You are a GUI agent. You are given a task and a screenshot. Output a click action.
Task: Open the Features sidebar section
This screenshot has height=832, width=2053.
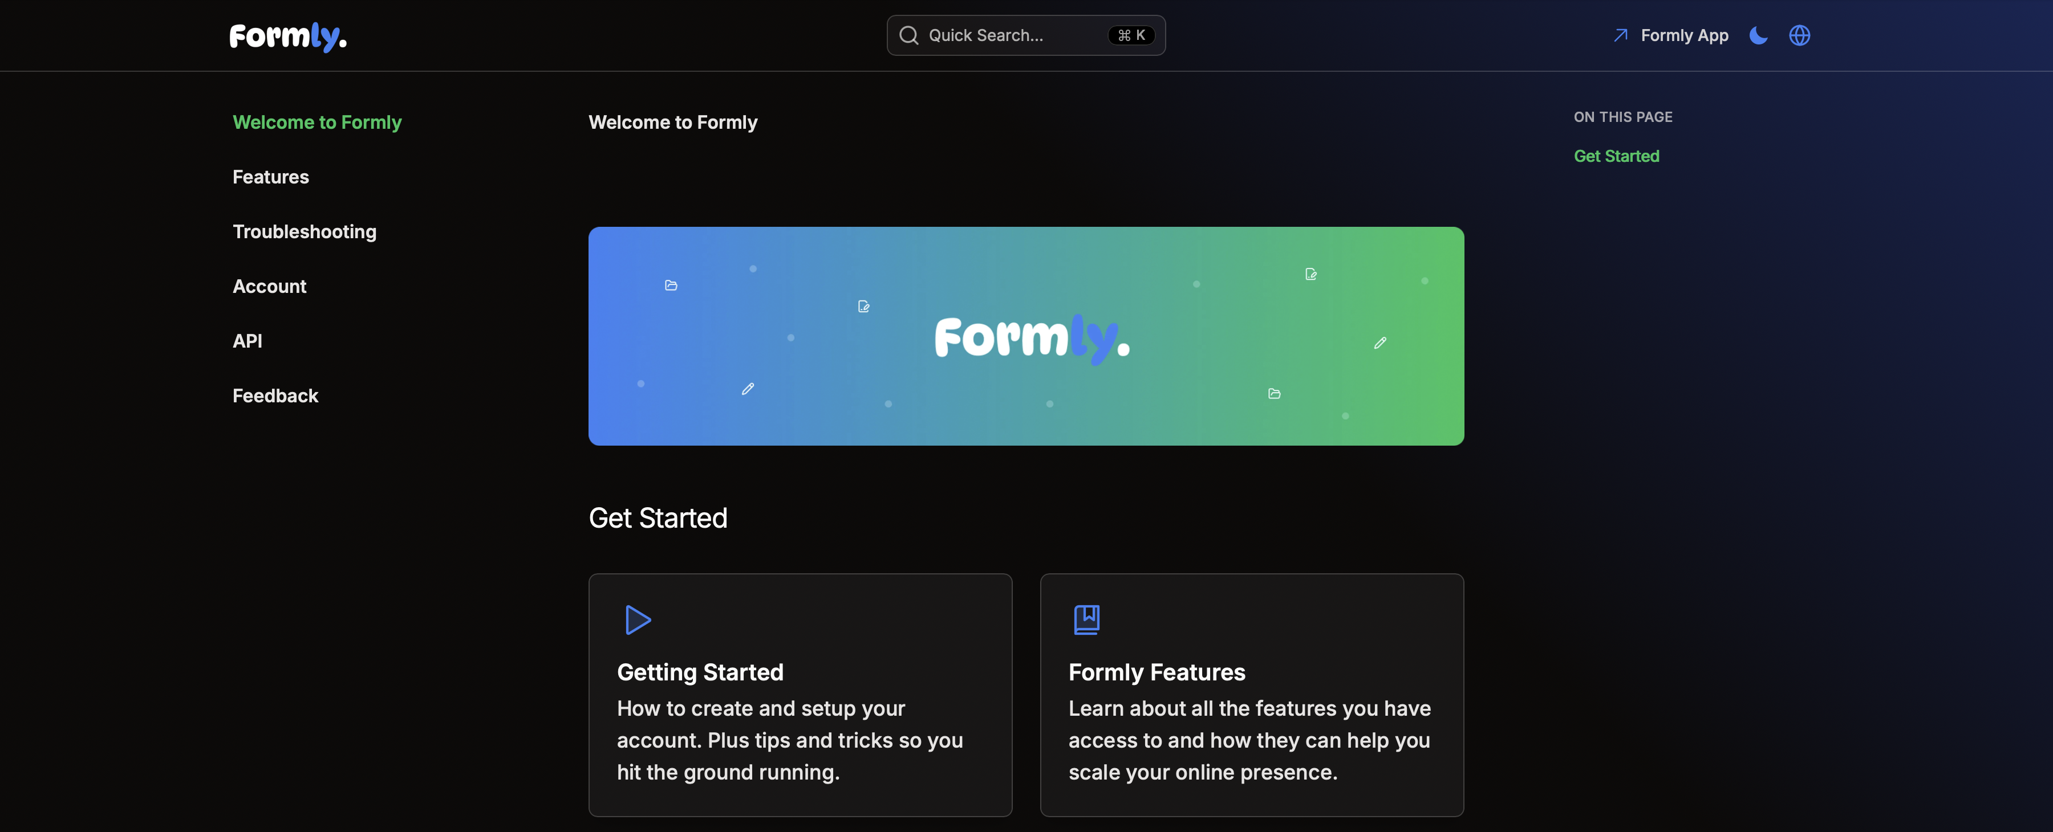coord(271,177)
